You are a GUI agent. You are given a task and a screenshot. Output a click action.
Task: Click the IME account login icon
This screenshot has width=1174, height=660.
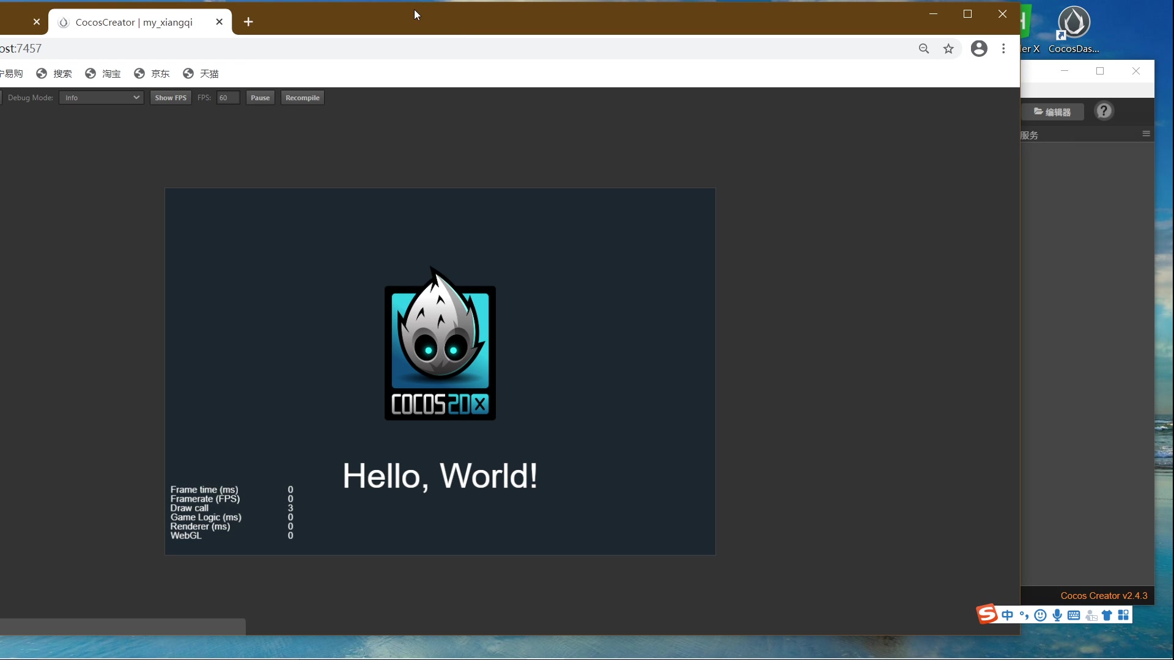pos(1091,615)
